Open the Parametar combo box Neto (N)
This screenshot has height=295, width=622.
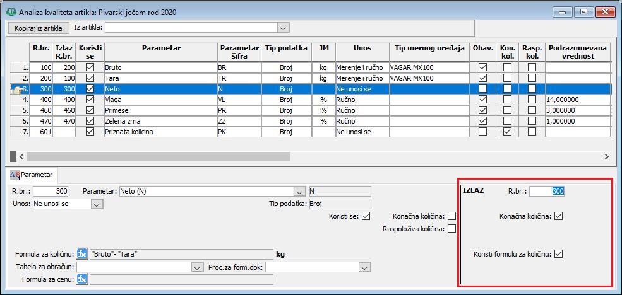click(x=299, y=191)
